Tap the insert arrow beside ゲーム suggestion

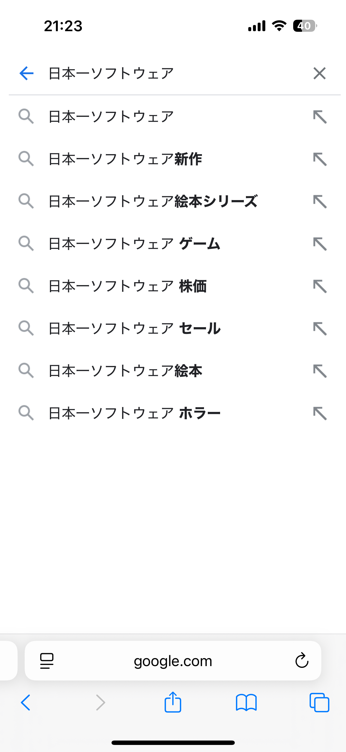320,244
